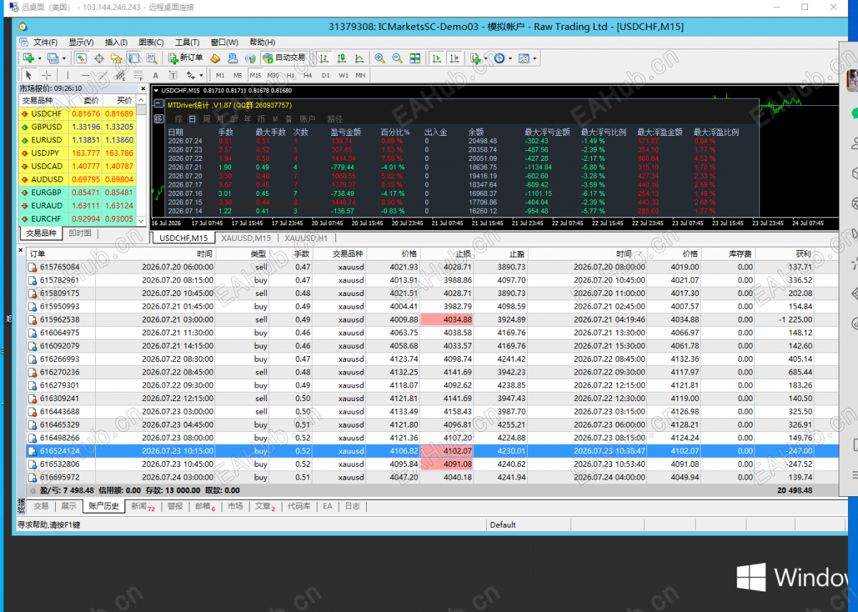Viewport: 858px width, 612px height.
Task: Switch timeframe to D1
Action: [325, 75]
